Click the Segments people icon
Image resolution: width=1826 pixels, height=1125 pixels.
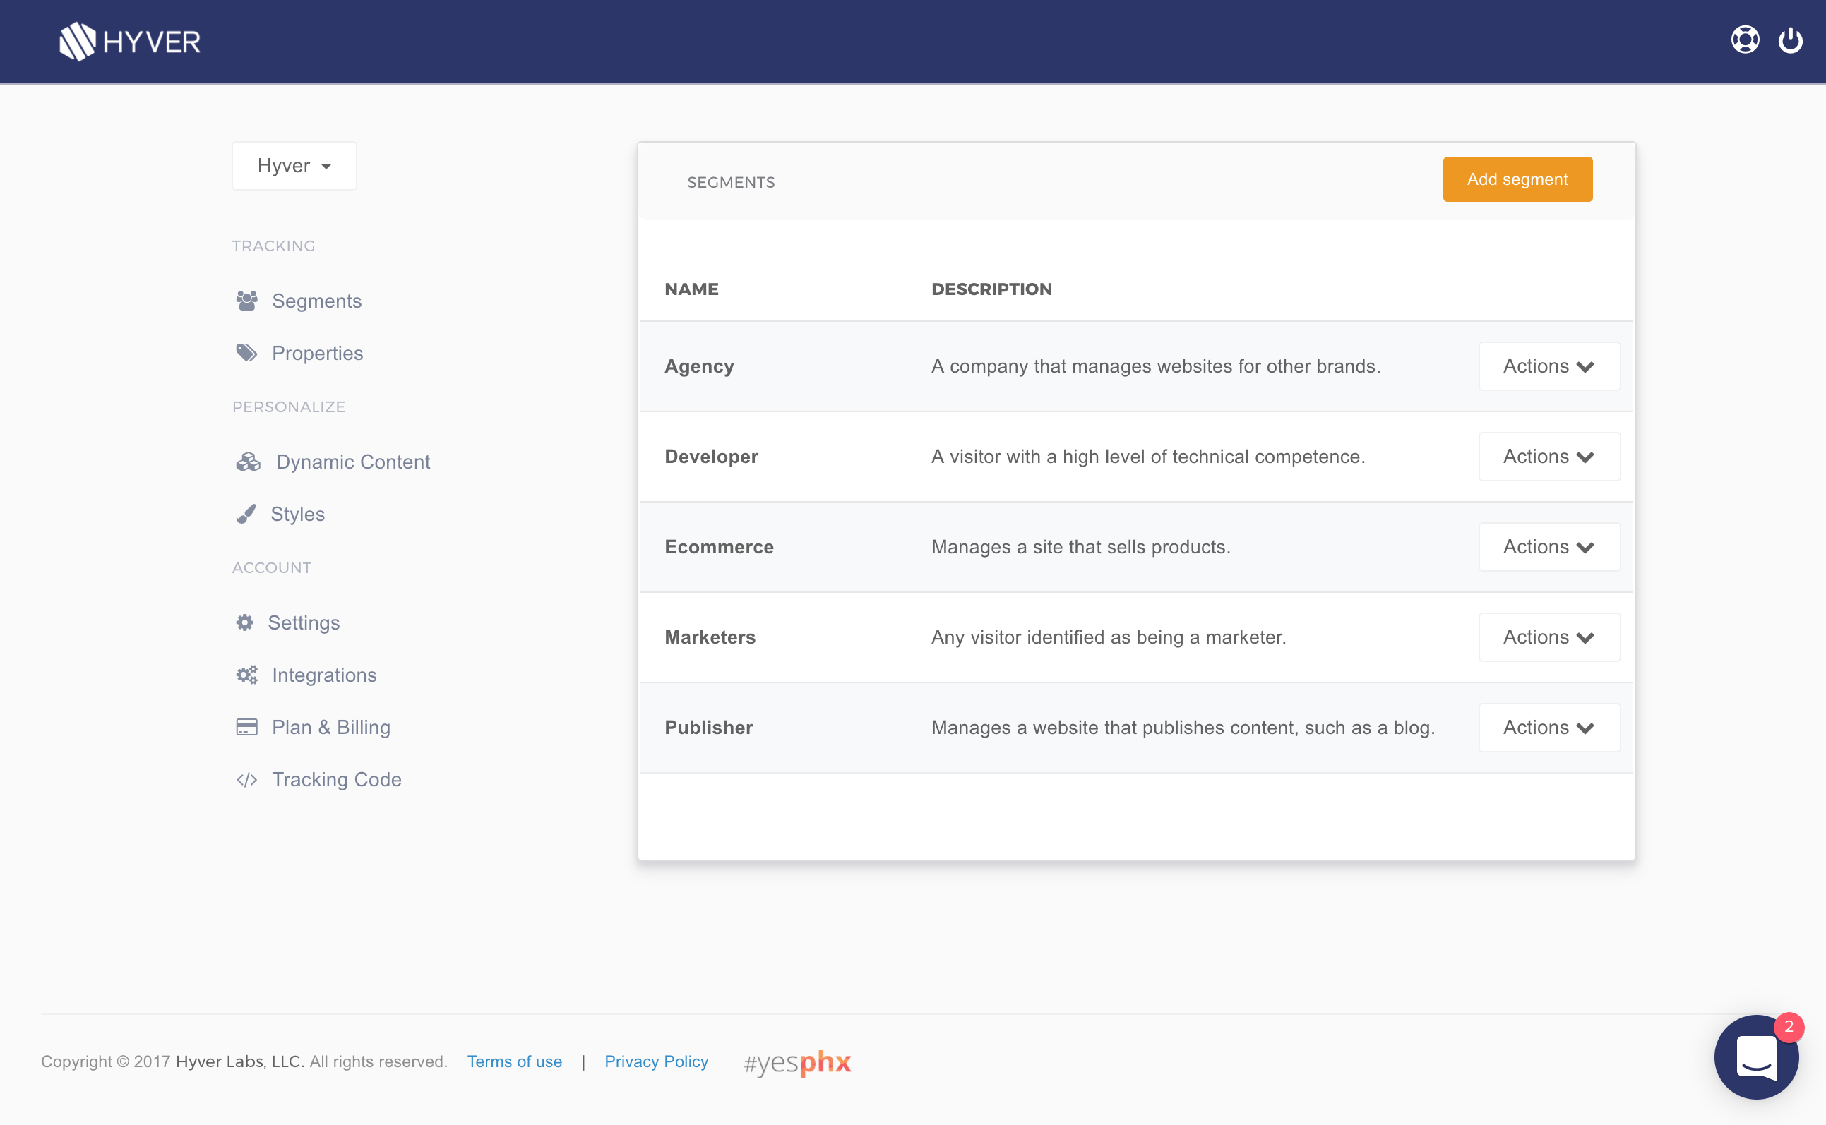(246, 301)
